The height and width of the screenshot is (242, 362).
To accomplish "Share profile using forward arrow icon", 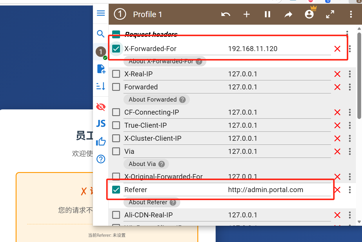I will (288, 14).
